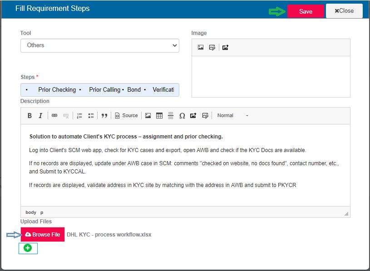This screenshot has width=370, height=271.
Task: Click the green plus add-file icon
Action: [x=28, y=248]
